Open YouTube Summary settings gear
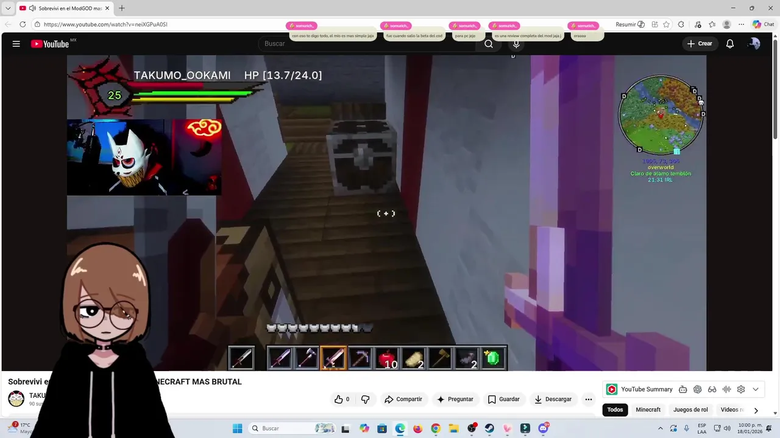Viewport: 780px width, 438px height. pos(741,389)
